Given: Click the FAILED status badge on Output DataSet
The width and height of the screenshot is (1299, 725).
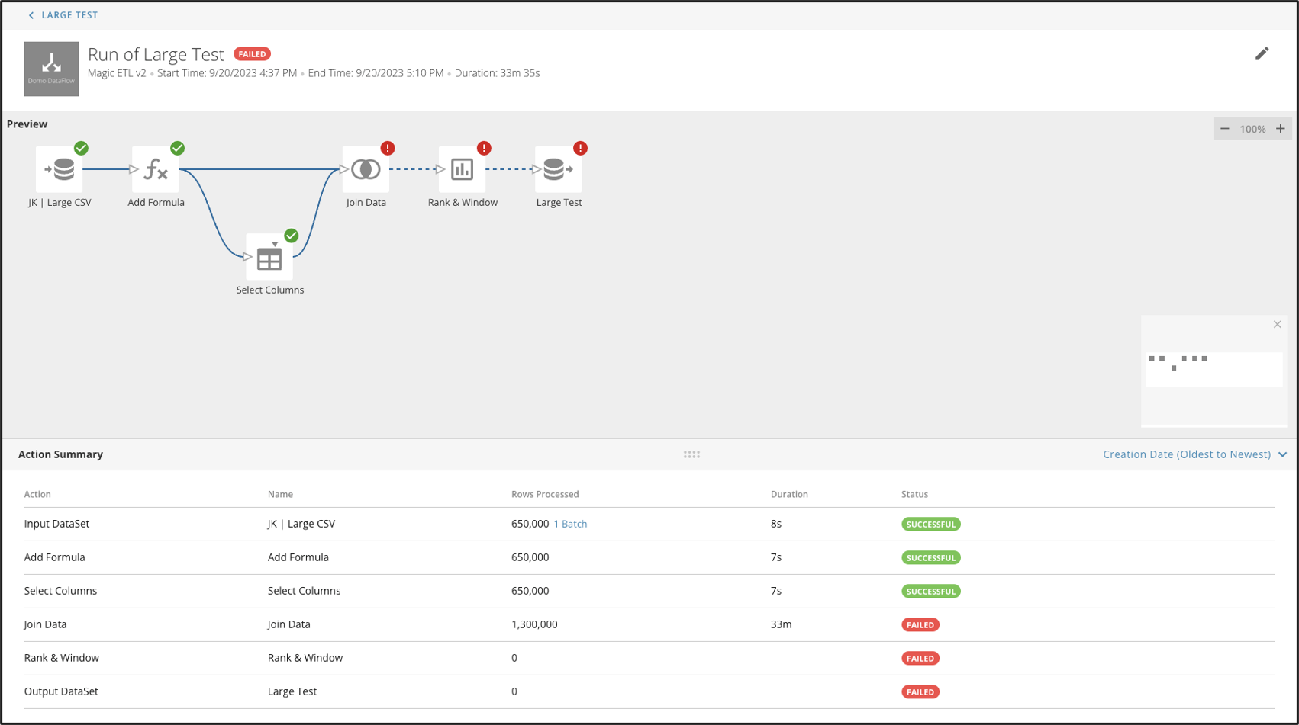Looking at the screenshot, I should click(920, 691).
